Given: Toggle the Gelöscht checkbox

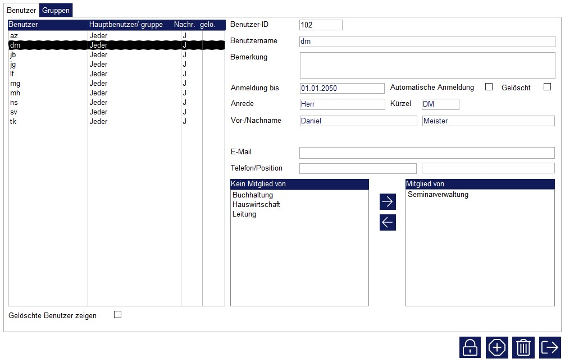Looking at the screenshot, I should pos(547,87).
